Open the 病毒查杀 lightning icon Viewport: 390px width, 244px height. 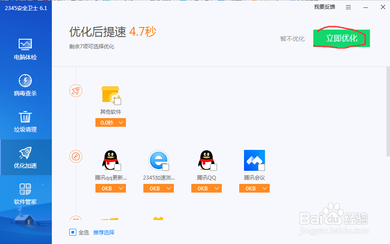click(25, 81)
